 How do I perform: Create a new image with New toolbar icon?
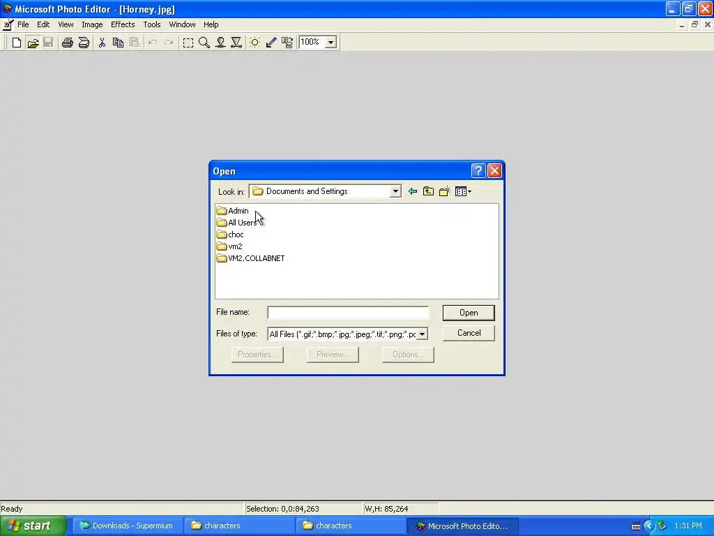tap(17, 43)
